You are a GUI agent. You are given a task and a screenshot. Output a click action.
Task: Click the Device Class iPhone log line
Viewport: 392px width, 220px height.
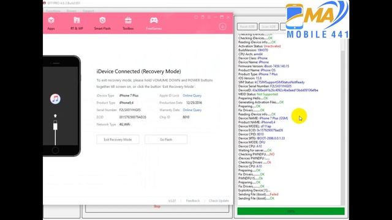pos(253,58)
